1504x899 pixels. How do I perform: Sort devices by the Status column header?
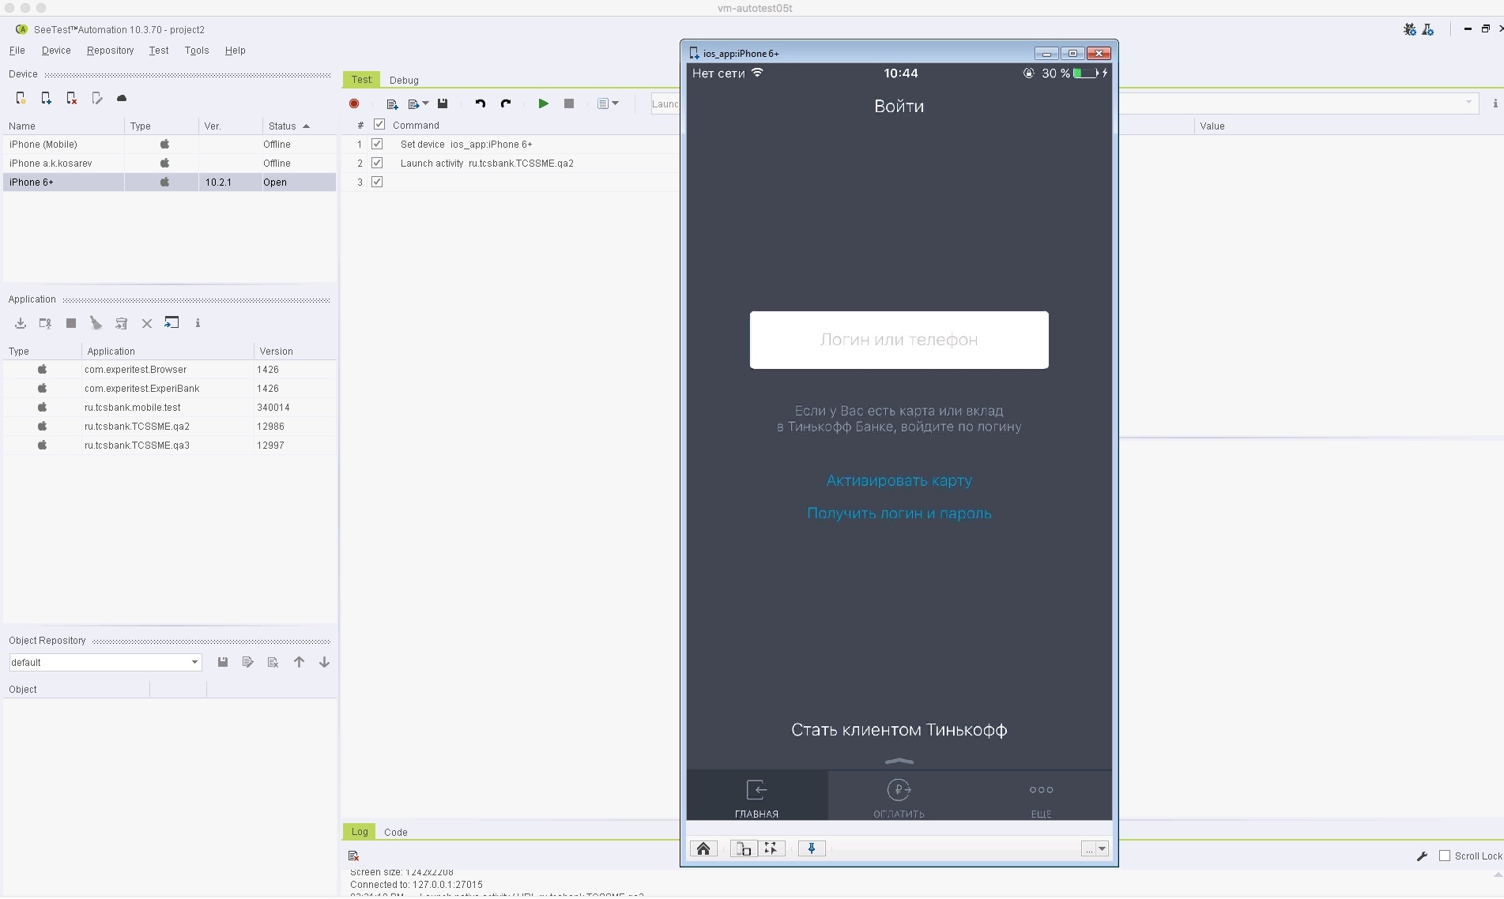pyautogui.click(x=288, y=126)
